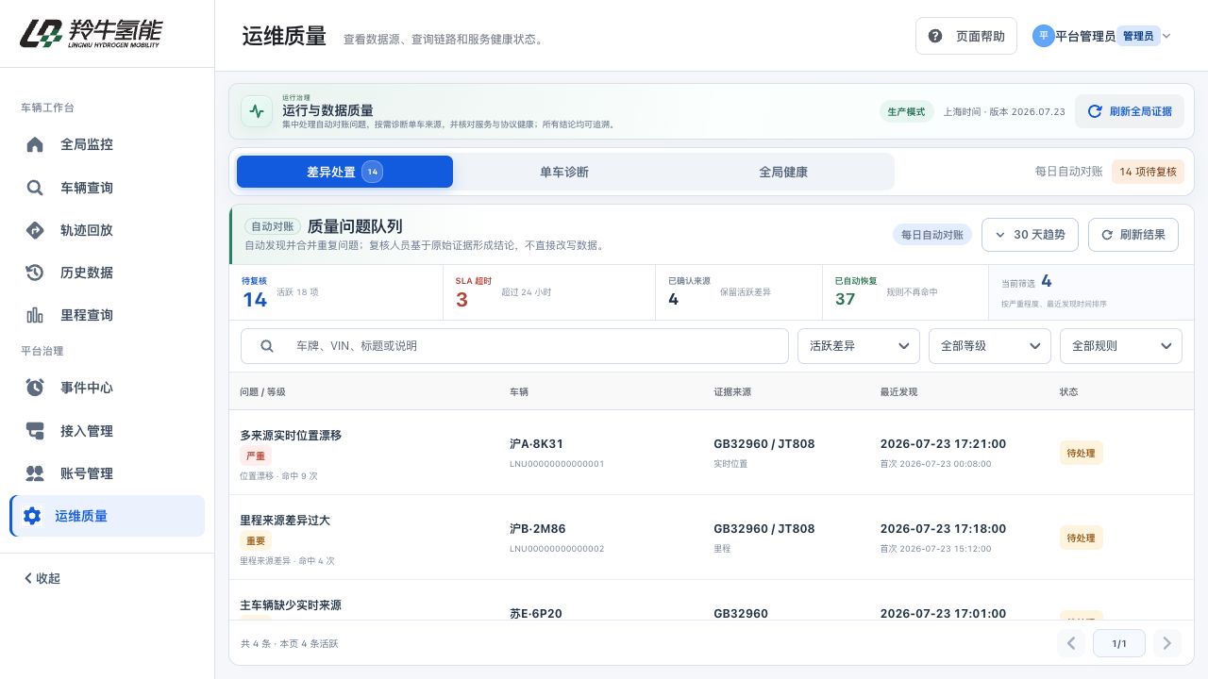Switch to 单车诊断 tab
Screen dimensions: 1208x679
point(564,172)
